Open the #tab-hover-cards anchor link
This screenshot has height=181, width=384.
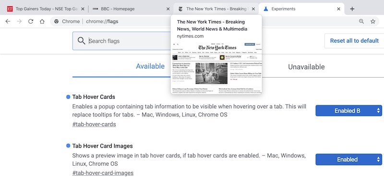click(94, 124)
